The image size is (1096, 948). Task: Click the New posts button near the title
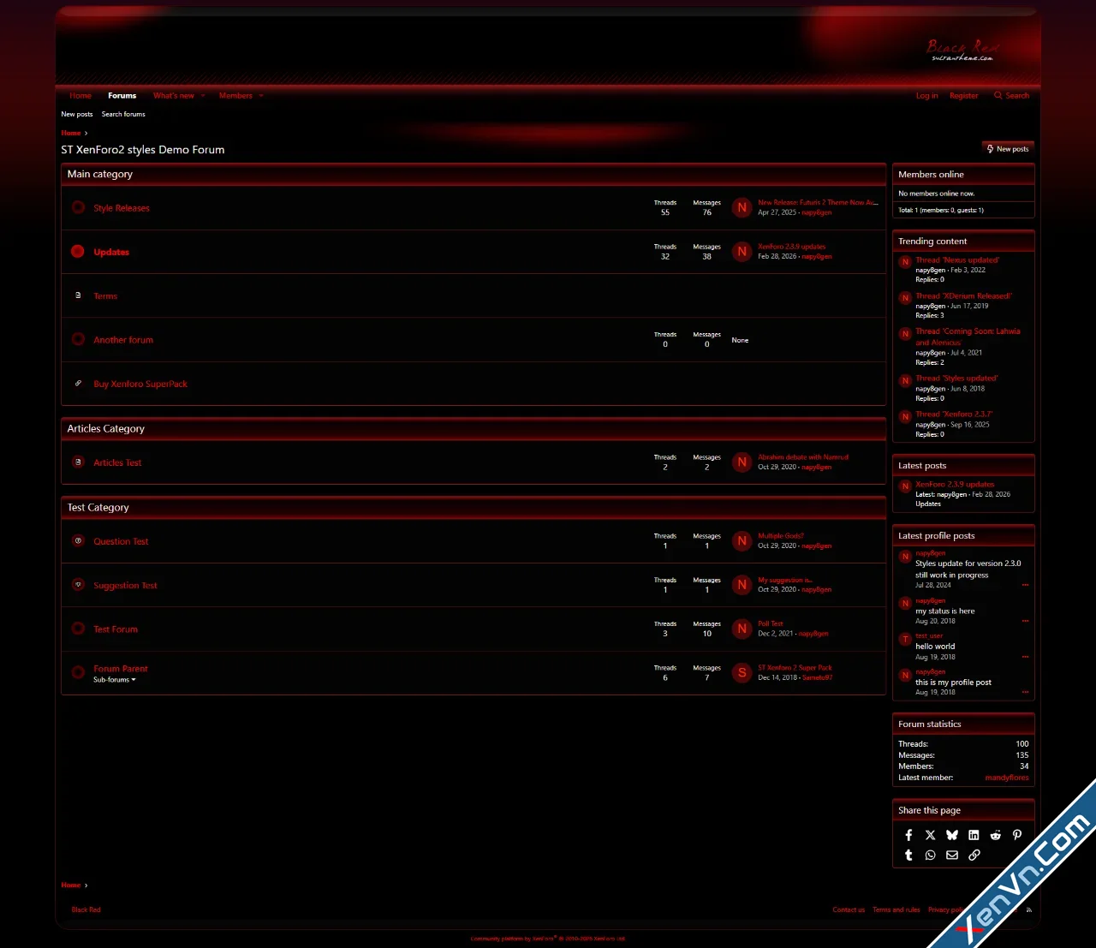click(1008, 148)
